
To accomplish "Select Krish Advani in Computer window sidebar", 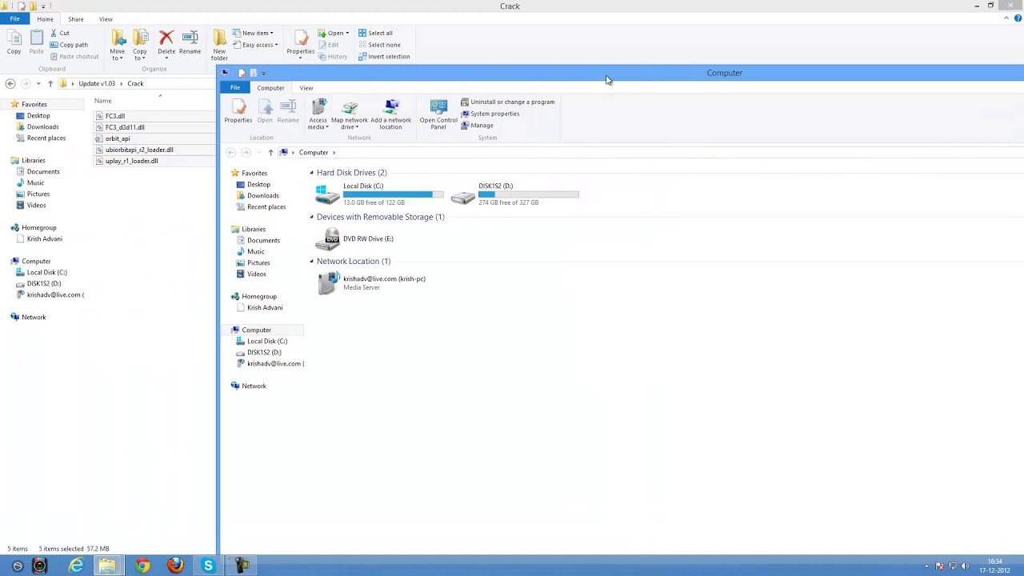I will click(265, 307).
